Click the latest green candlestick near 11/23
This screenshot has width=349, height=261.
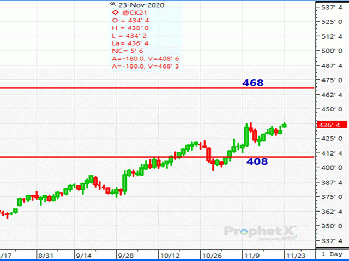285,125
